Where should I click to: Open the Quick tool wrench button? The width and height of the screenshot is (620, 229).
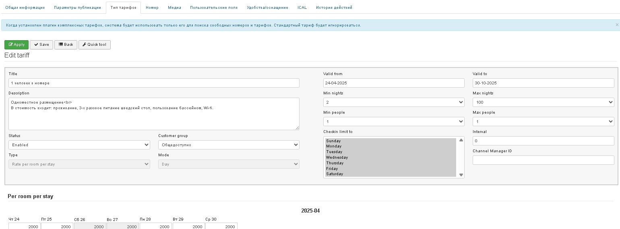94,45
